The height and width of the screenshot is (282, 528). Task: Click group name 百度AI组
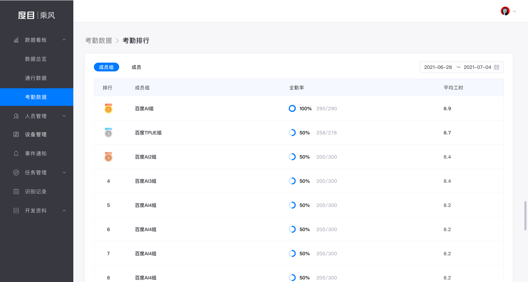144,108
